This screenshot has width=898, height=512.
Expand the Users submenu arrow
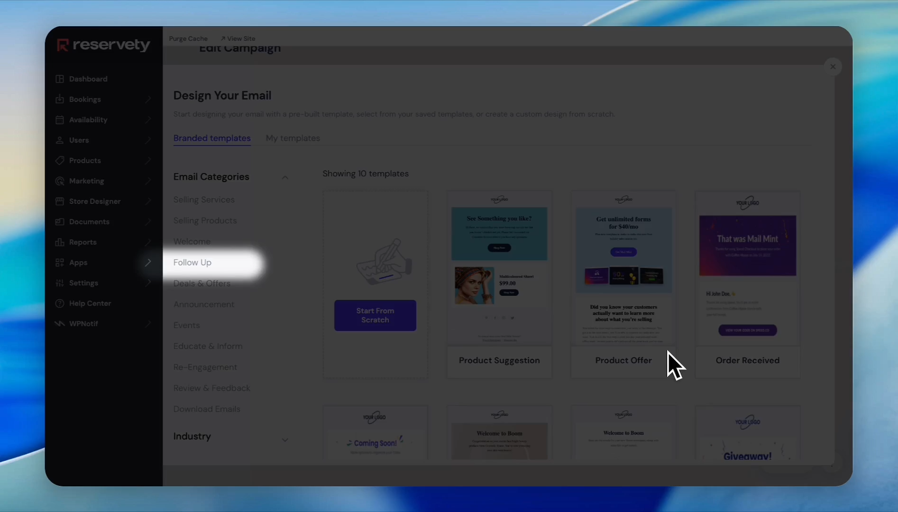point(148,140)
